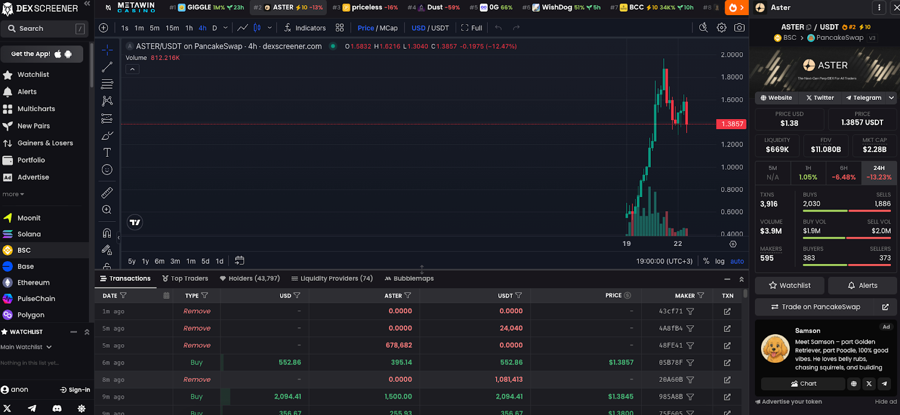
Task: Open transaction link for maker 43cf71
Action: click(727, 311)
